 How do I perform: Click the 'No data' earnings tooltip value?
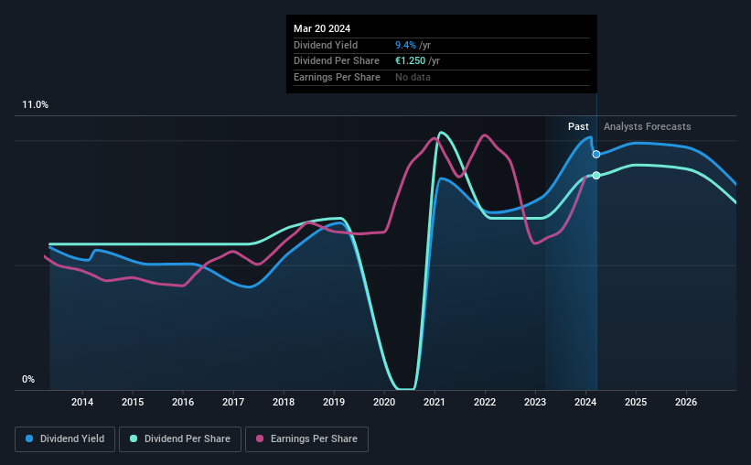pos(413,77)
